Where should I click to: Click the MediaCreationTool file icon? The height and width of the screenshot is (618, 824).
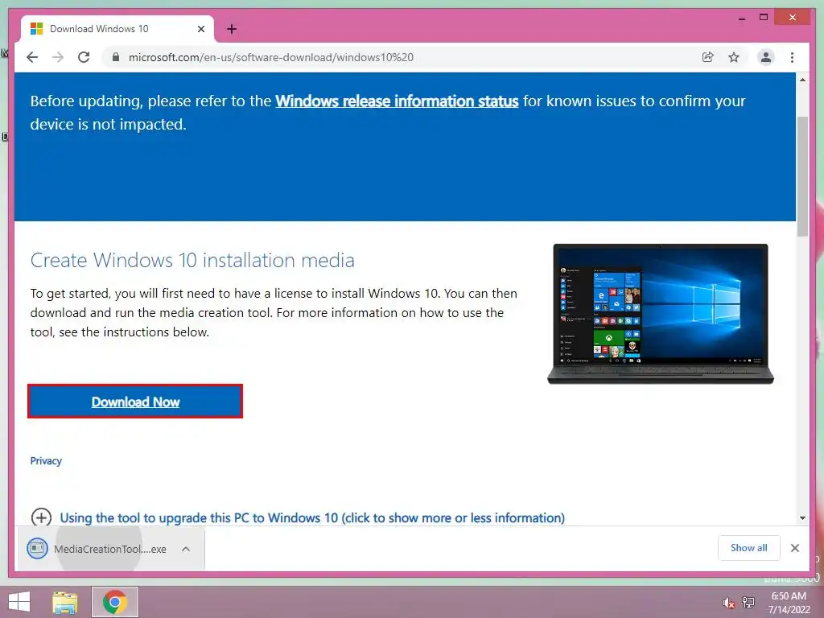(x=37, y=549)
